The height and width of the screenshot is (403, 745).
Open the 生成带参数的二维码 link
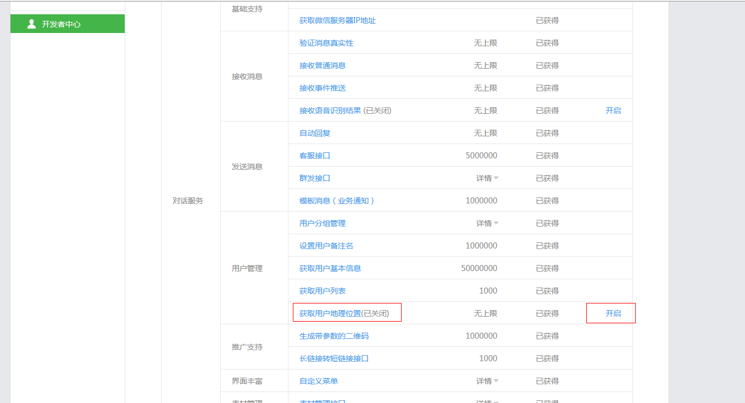(x=333, y=335)
